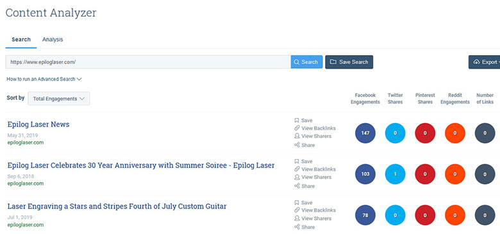Click the blue Search button
500x234 pixels.
(x=306, y=62)
